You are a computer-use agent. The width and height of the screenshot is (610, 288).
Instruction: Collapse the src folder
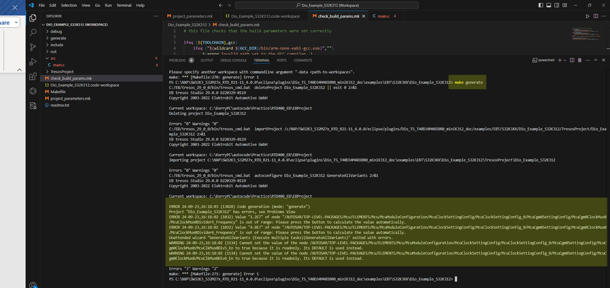(x=53, y=59)
